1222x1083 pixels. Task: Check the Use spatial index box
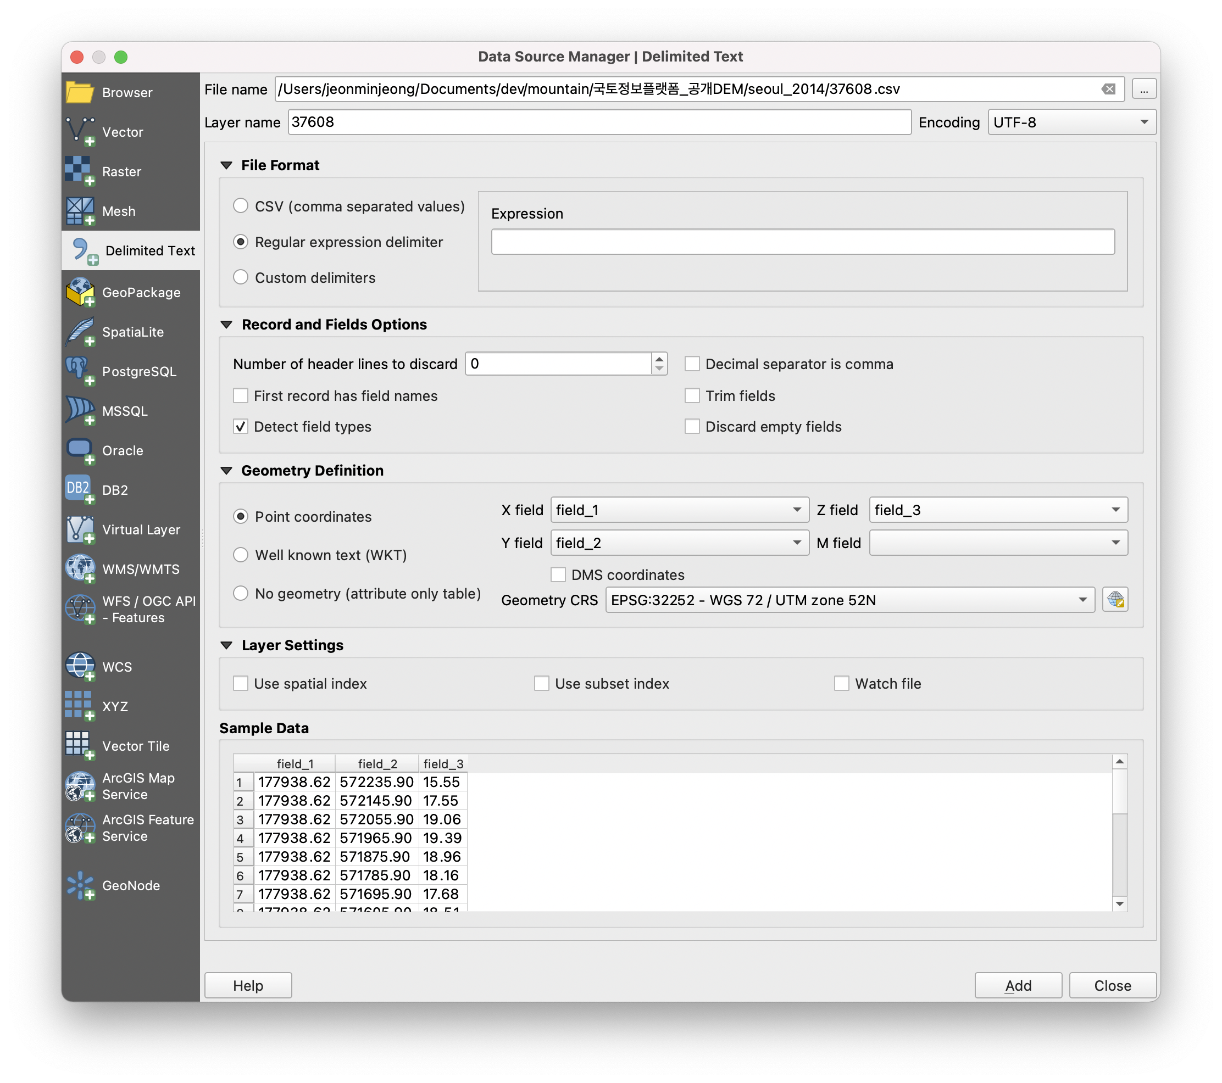click(x=240, y=683)
